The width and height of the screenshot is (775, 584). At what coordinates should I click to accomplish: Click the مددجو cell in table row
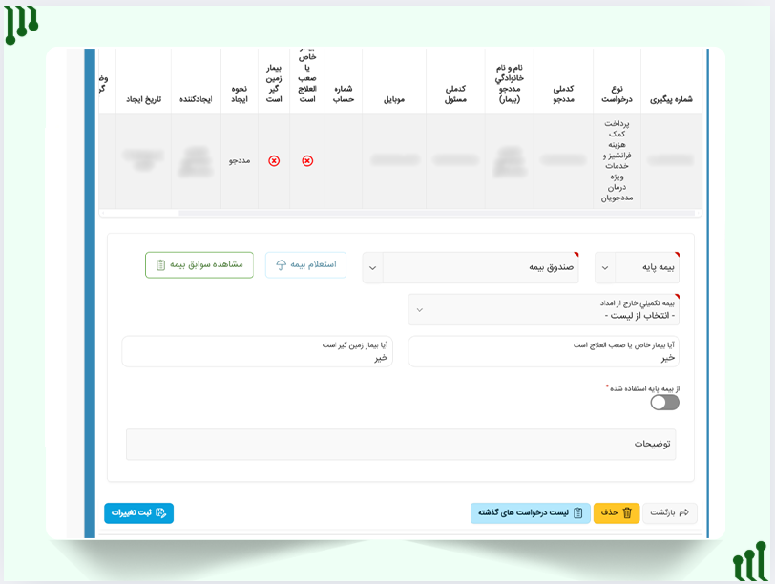[x=240, y=161]
